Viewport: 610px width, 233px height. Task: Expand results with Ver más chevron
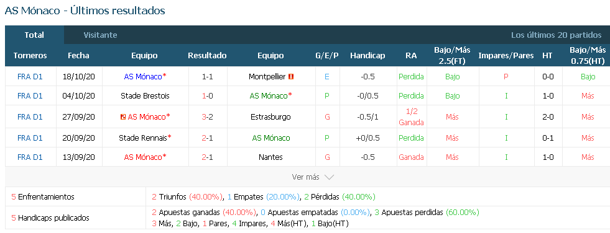pos(313,177)
